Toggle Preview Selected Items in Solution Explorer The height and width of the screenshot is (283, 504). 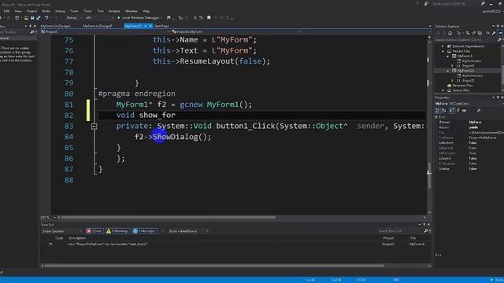pyautogui.click(x=500, y=33)
